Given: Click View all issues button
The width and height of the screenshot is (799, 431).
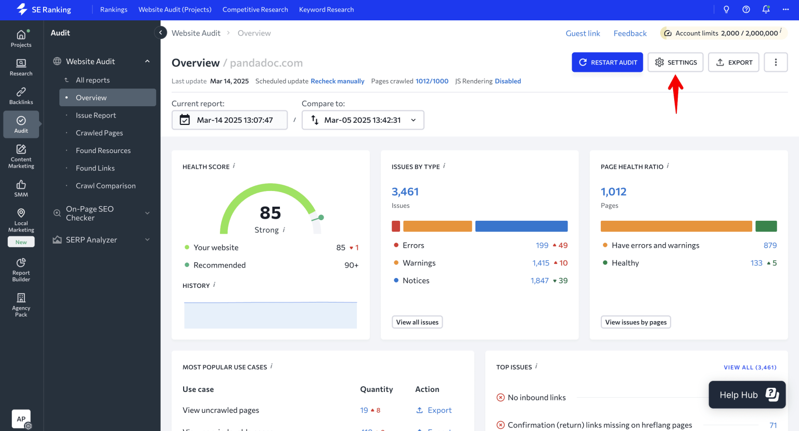Looking at the screenshot, I should point(417,322).
